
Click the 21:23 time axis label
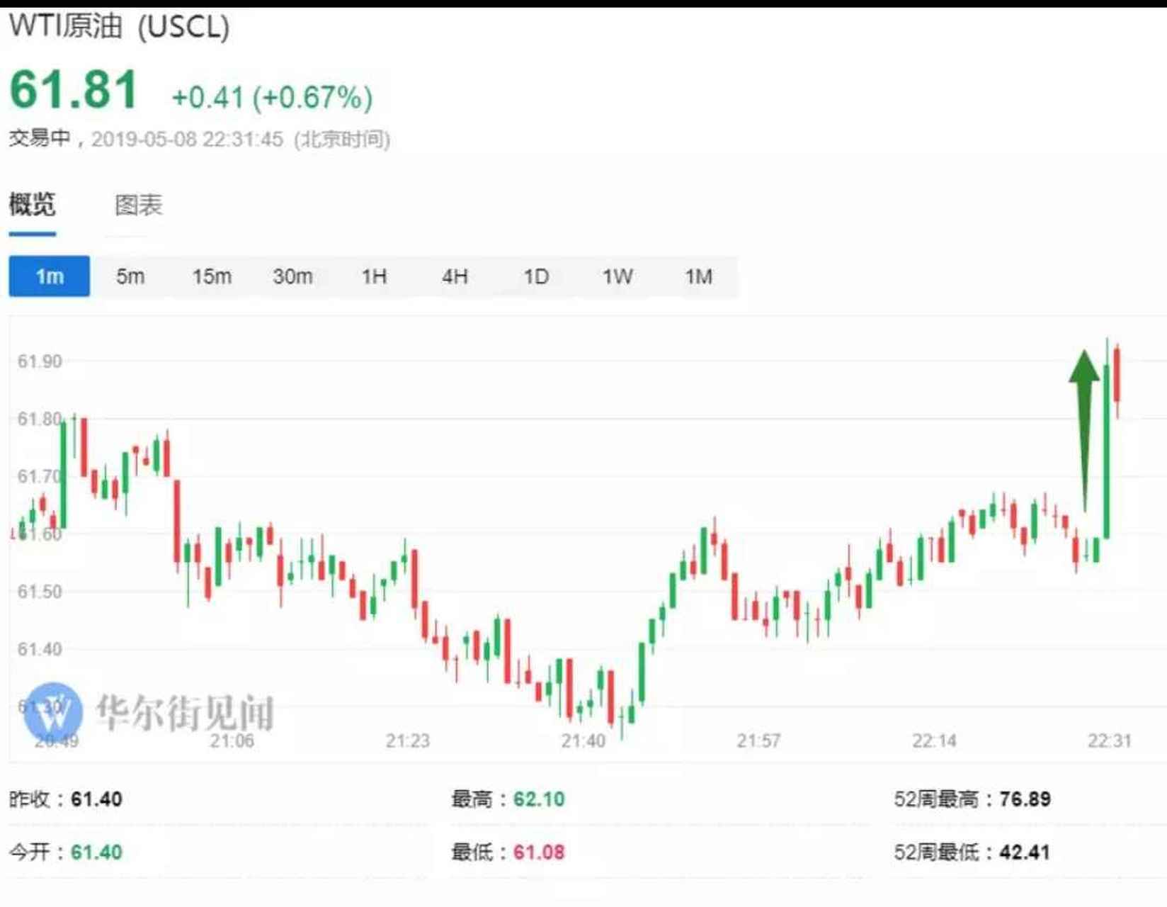[407, 741]
